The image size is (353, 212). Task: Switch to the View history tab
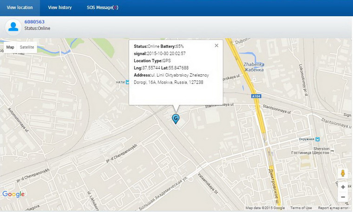tap(60, 7)
